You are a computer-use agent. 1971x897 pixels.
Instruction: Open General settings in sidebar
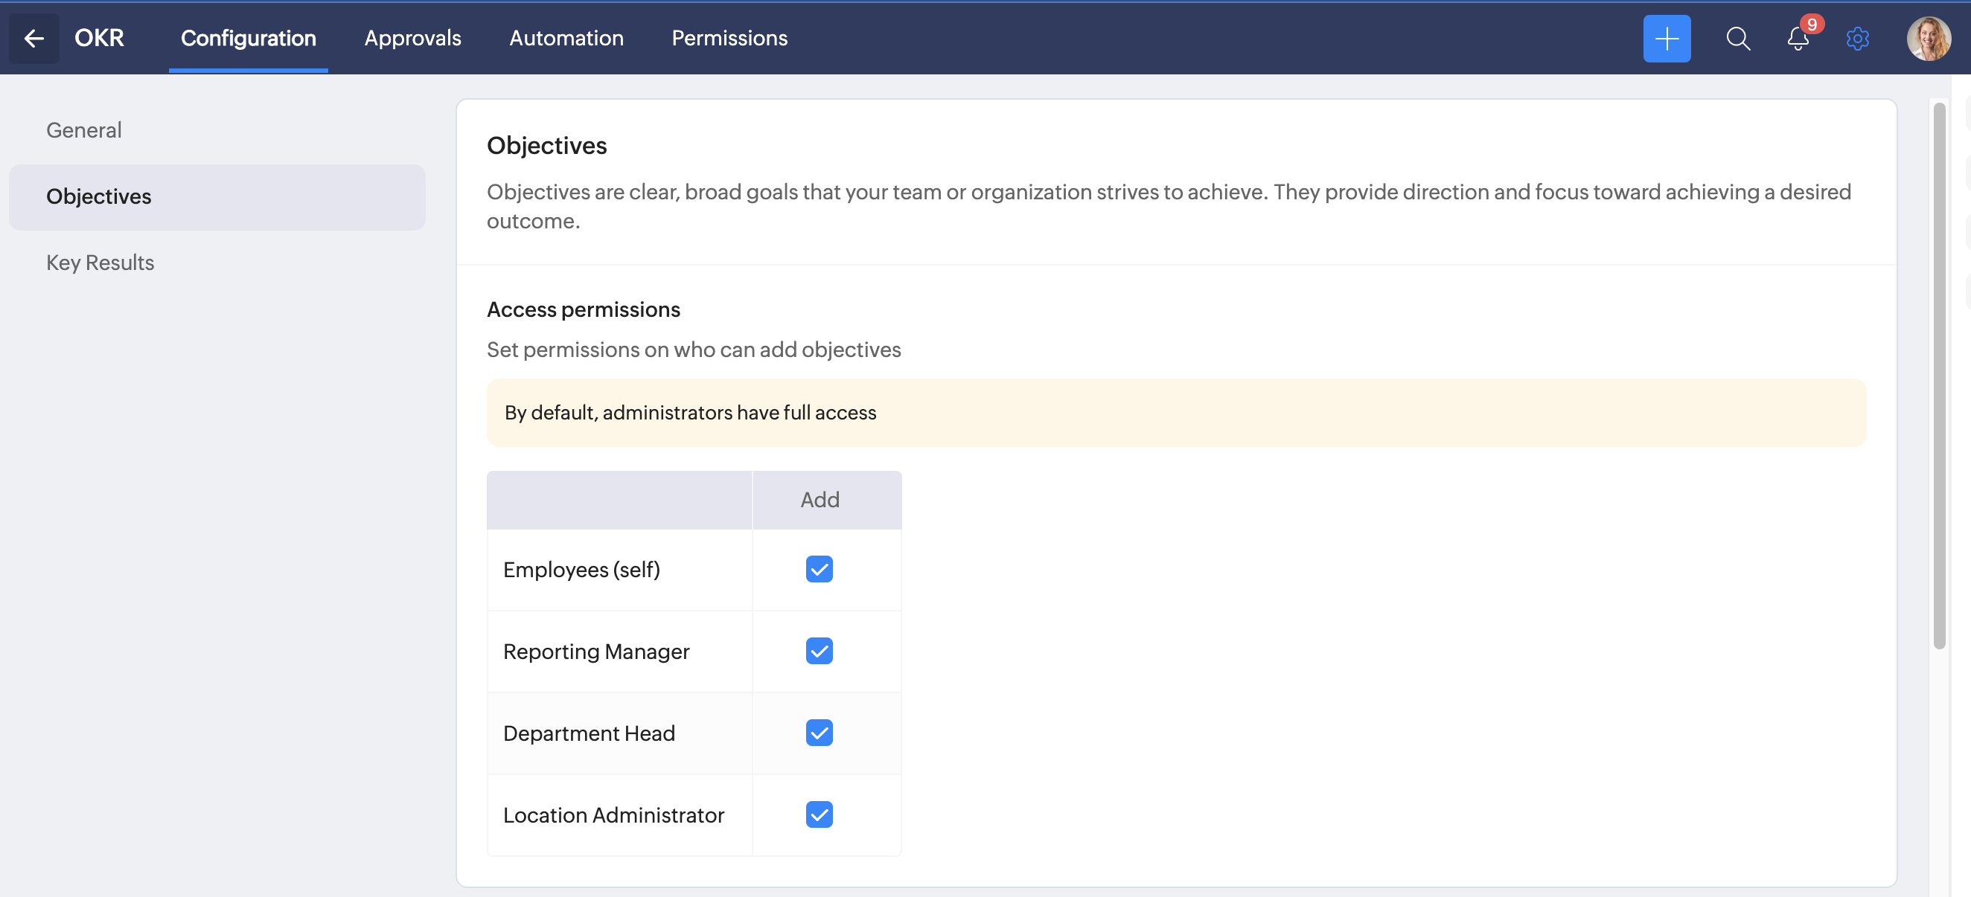click(83, 130)
